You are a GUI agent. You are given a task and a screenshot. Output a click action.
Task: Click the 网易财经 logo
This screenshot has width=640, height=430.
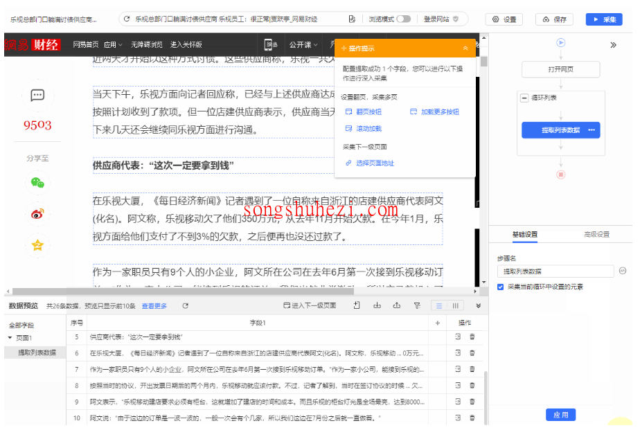(x=33, y=44)
